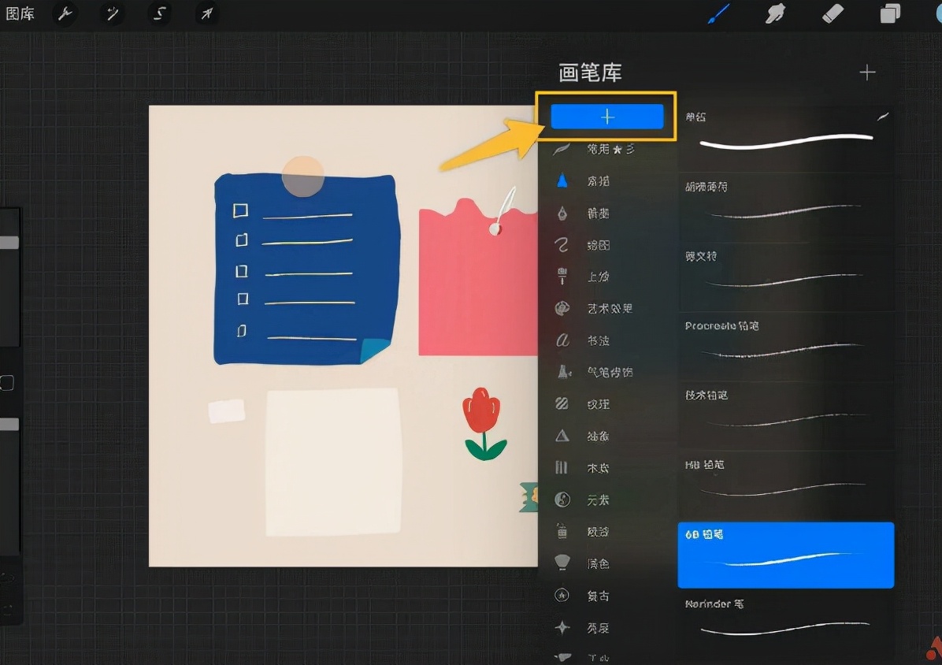Select the brush tool in the top toolbar
Viewport: 942px width, 665px height.
718,13
